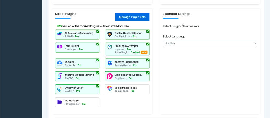Click the CookieAdmin shield icon

[110, 34]
